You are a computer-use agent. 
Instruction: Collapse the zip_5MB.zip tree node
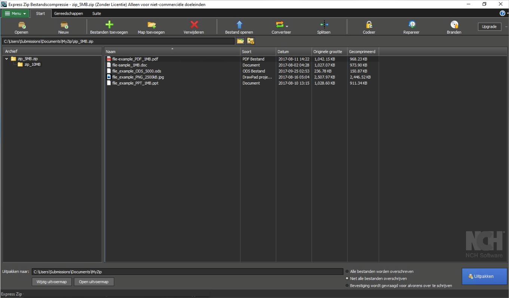pos(7,59)
